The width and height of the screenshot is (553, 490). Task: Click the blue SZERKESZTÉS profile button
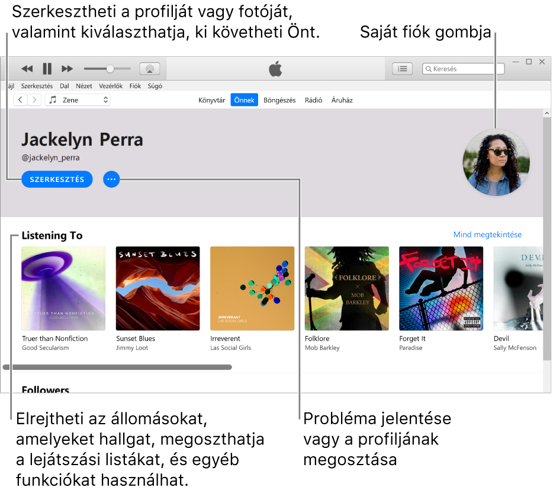(57, 180)
